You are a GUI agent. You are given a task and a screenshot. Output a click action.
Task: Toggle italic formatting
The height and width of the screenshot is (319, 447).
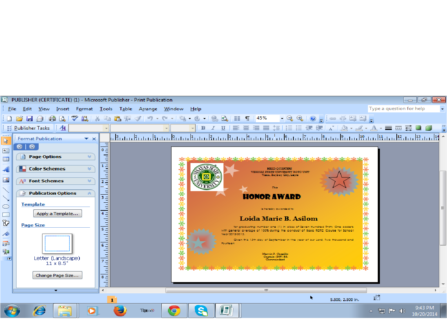[213, 128]
